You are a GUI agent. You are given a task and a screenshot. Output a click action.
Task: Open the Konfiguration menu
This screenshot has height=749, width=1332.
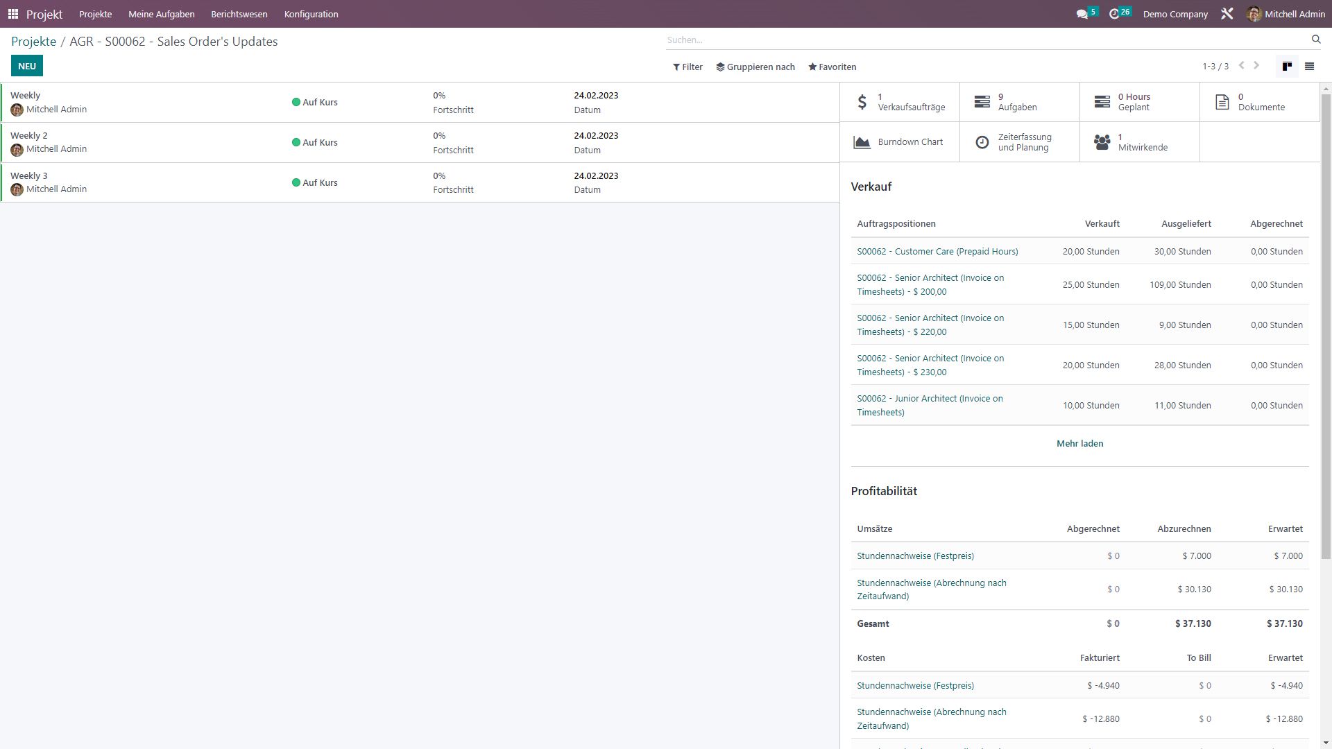pyautogui.click(x=311, y=14)
